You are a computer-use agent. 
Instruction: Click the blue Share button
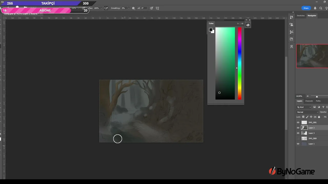tap(306, 8)
